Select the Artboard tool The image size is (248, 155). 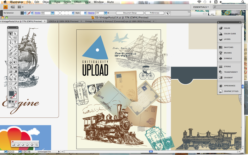(10, 84)
